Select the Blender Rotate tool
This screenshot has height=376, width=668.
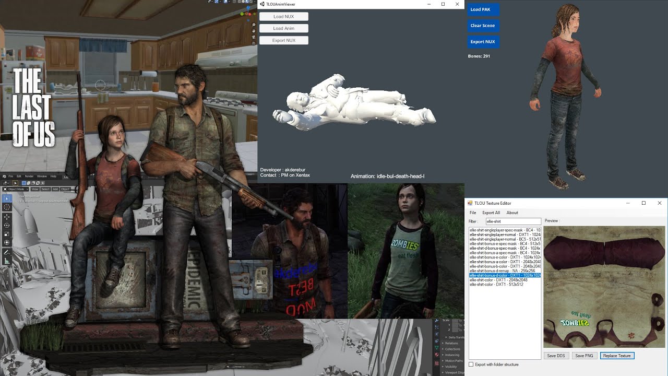click(x=7, y=226)
